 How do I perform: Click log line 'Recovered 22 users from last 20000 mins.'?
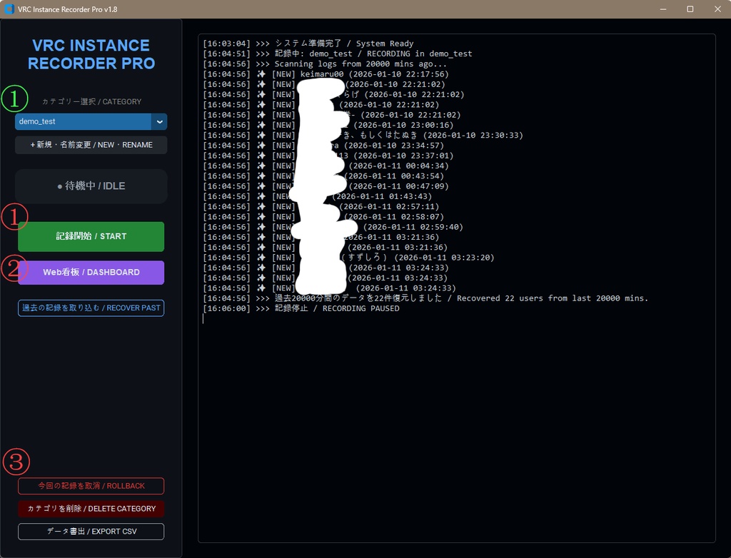tap(425, 298)
